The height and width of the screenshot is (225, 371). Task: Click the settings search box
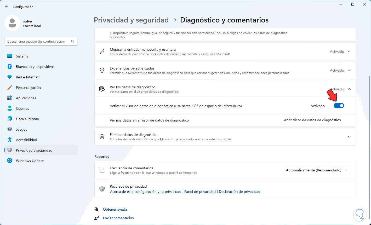(x=38, y=41)
